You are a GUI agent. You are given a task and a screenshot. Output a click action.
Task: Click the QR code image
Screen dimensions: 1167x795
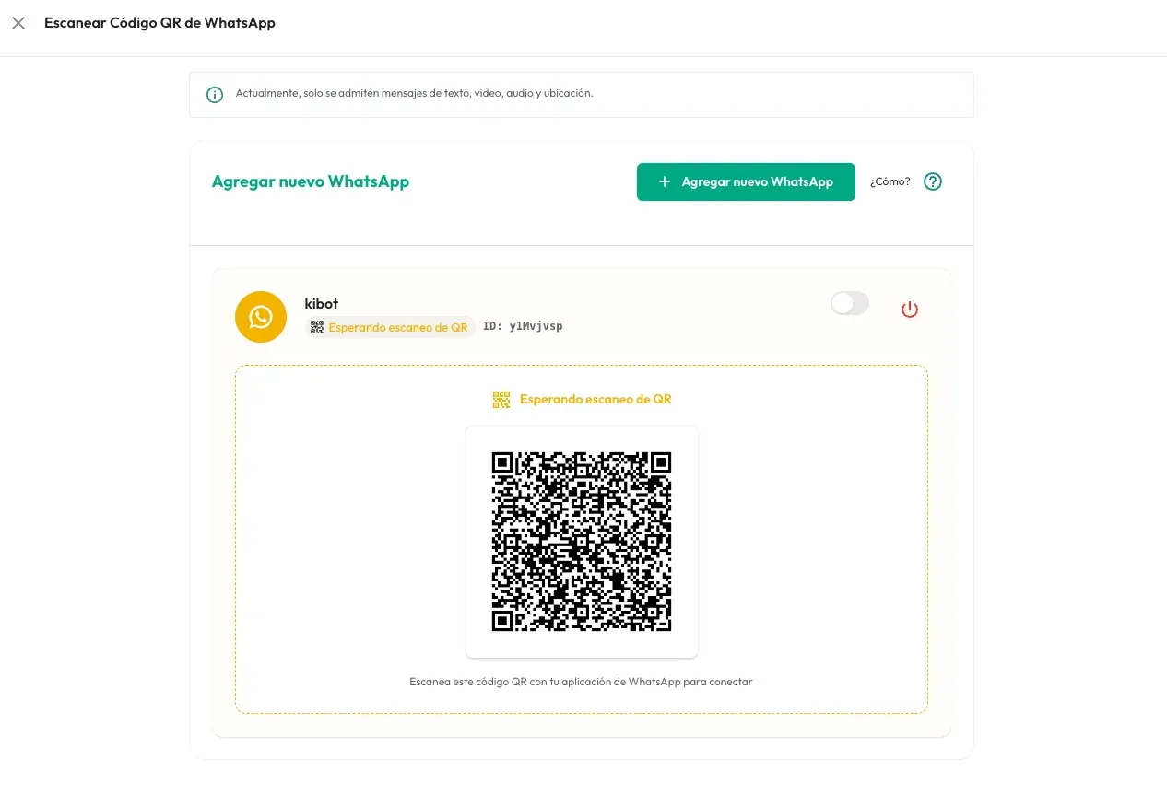click(582, 541)
